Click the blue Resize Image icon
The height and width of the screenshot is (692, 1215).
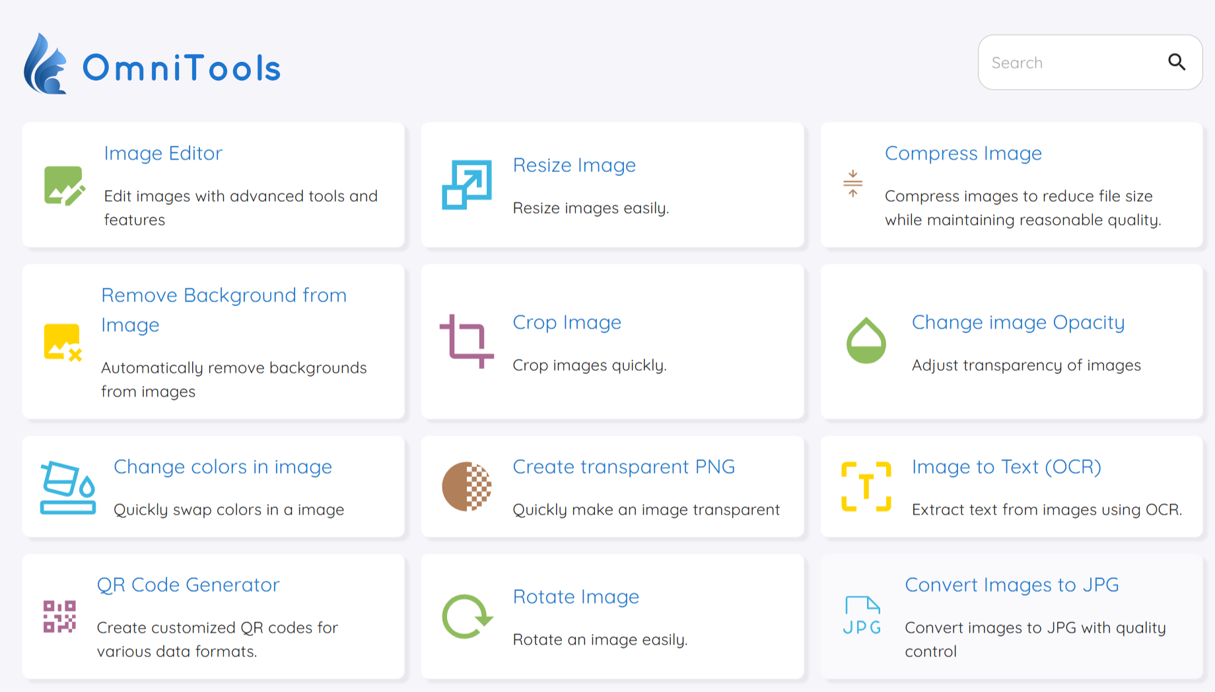(x=466, y=185)
